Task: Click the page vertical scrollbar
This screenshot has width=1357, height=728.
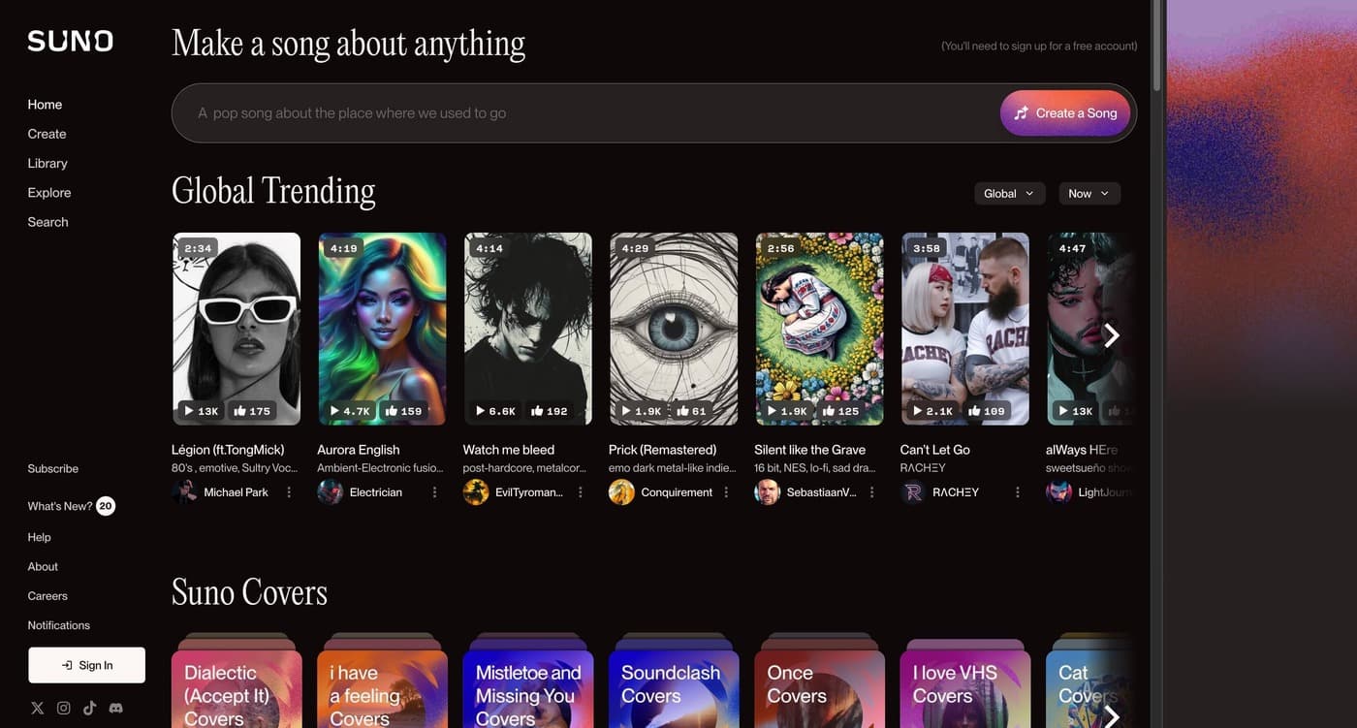Action: [1156, 47]
